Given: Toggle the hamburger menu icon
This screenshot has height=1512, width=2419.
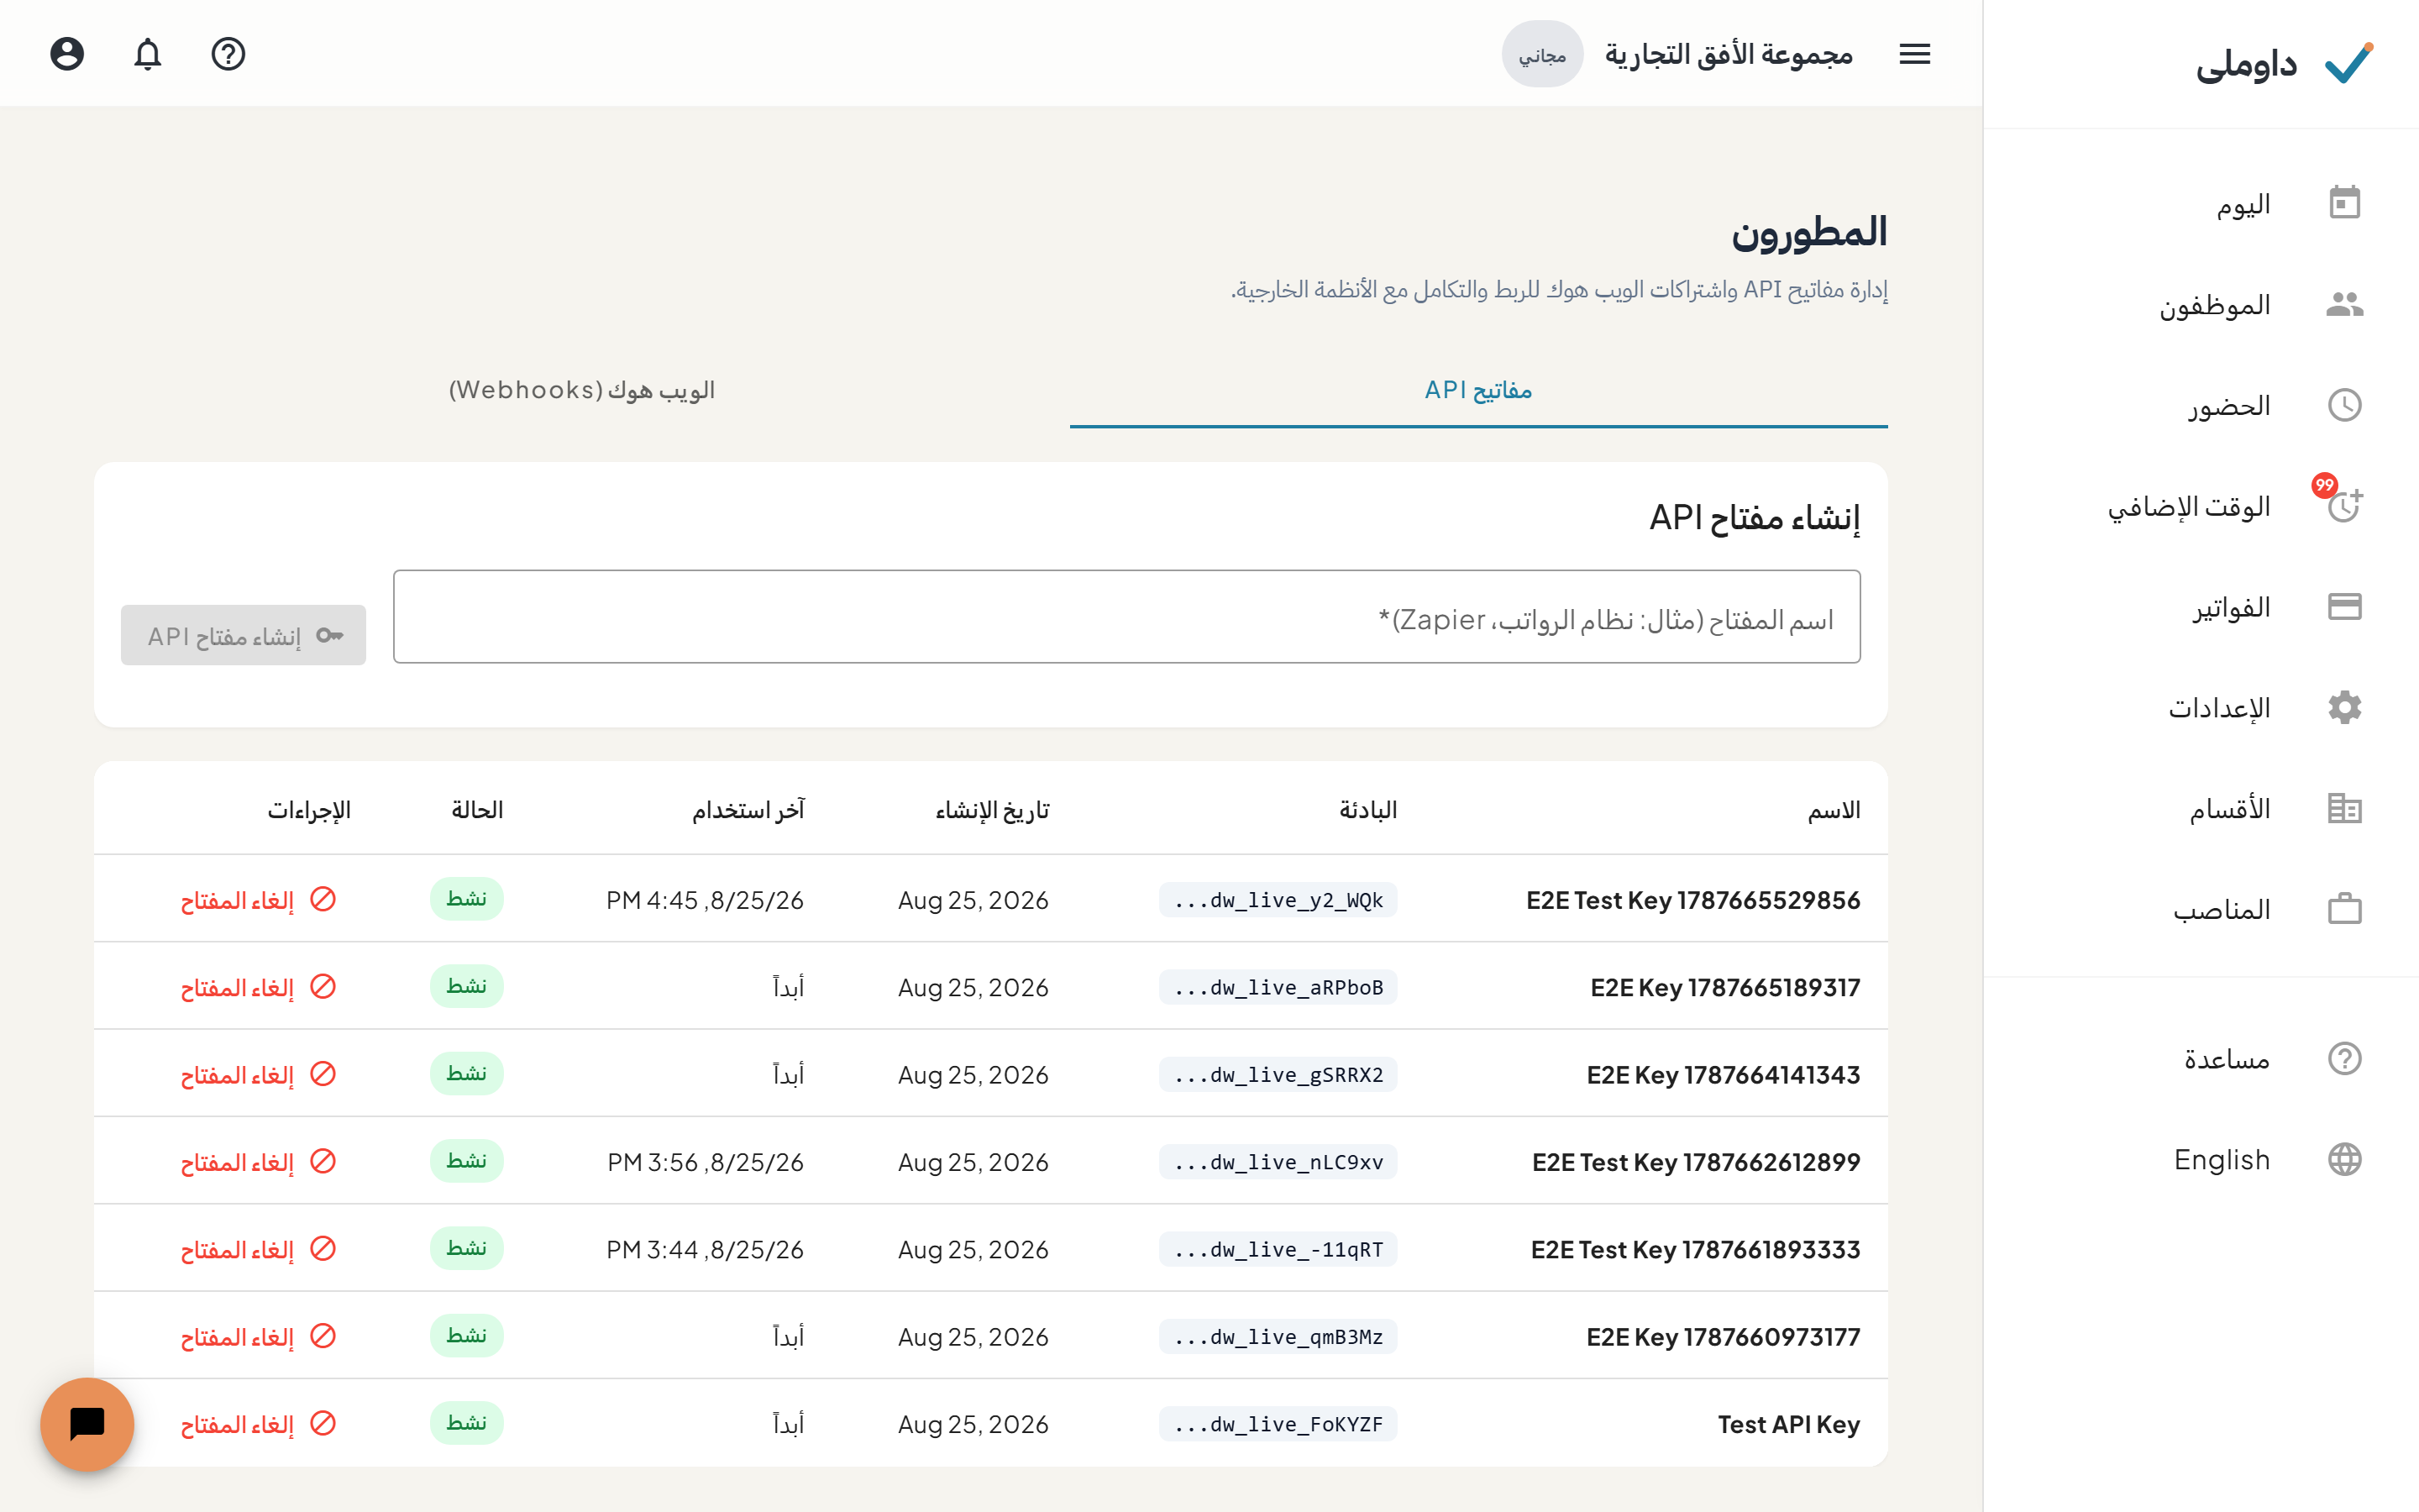Looking at the screenshot, I should (x=1914, y=54).
